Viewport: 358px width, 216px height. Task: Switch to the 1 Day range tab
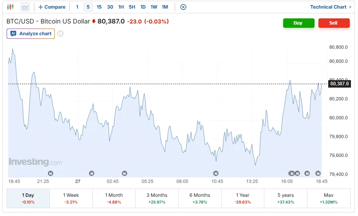[28, 198]
